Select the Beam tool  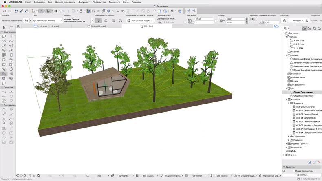4,41
